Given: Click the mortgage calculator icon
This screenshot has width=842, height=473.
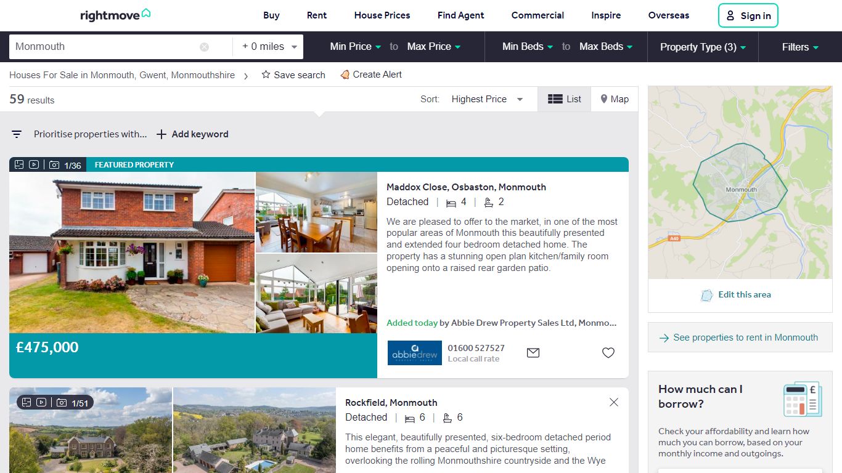Looking at the screenshot, I should point(803,399).
